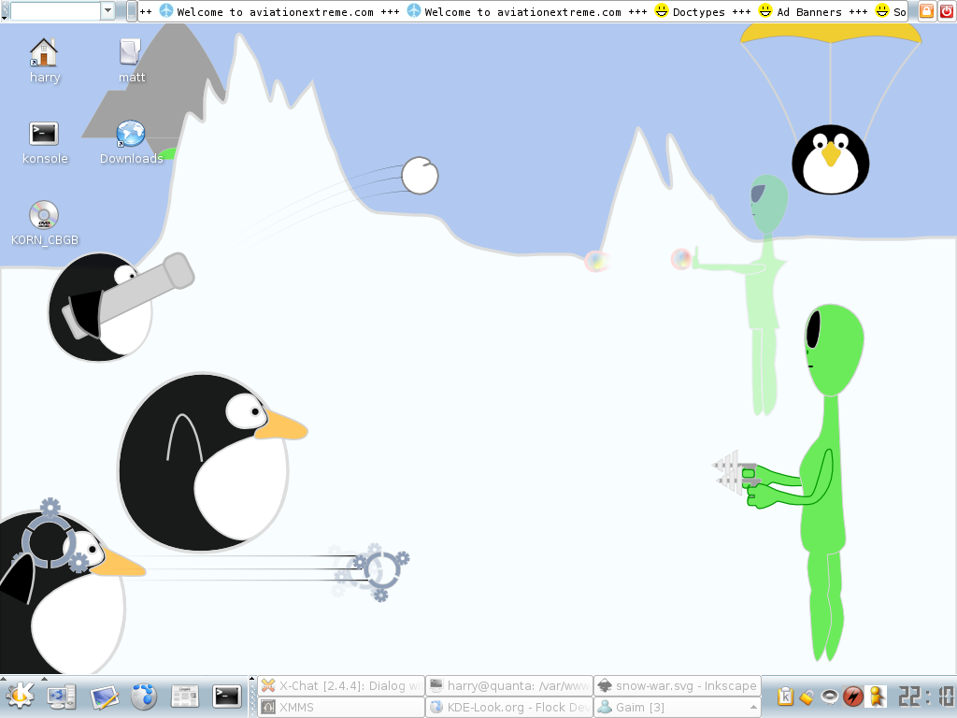Click the smiley icon before Doctypes
The image size is (957, 718).
click(x=662, y=11)
